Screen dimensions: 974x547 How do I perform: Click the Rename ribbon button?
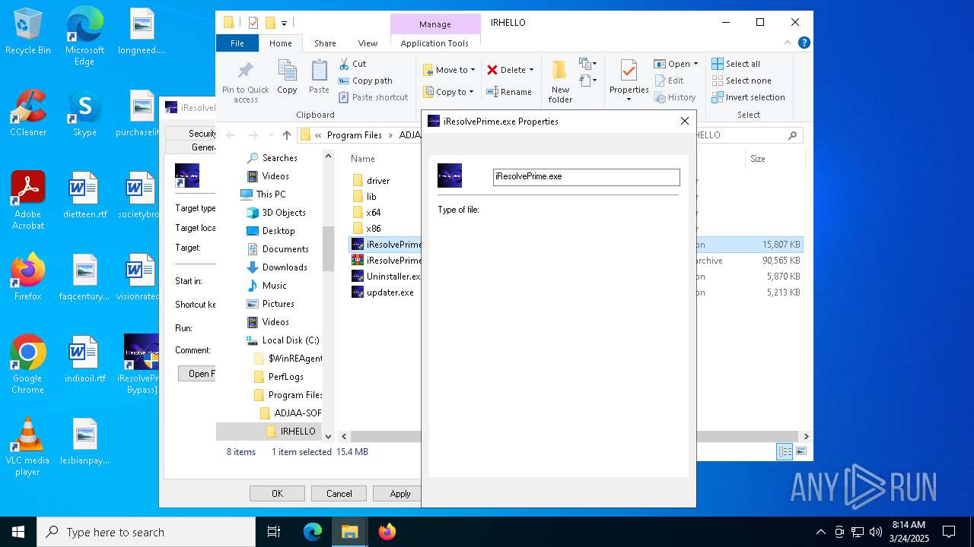pos(510,92)
